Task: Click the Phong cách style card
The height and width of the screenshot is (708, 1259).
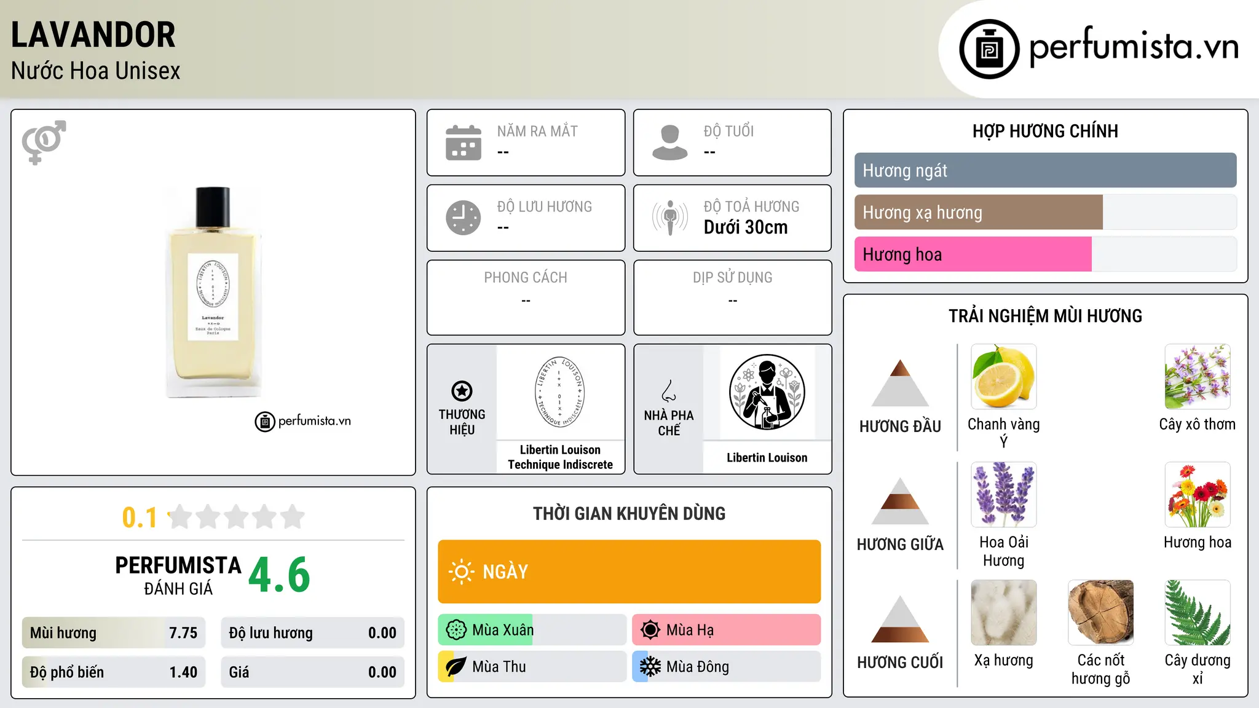Action: (526, 297)
